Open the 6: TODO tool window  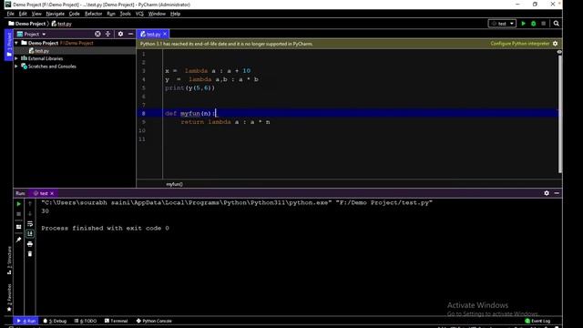(x=86, y=321)
